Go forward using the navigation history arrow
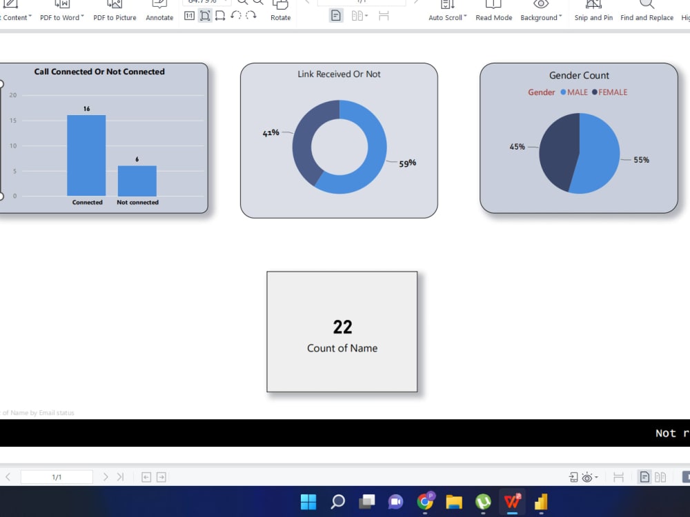This screenshot has height=517, width=690. tap(161, 476)
